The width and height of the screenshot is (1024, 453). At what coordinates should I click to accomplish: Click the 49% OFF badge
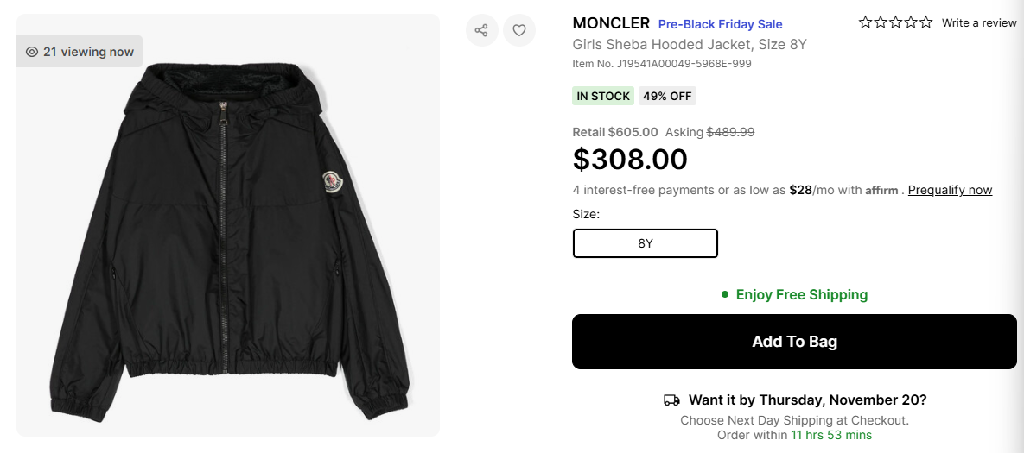[667, 96]
